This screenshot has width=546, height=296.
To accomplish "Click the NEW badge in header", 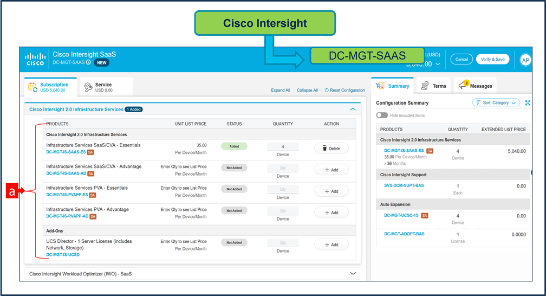I will [102, 63].
